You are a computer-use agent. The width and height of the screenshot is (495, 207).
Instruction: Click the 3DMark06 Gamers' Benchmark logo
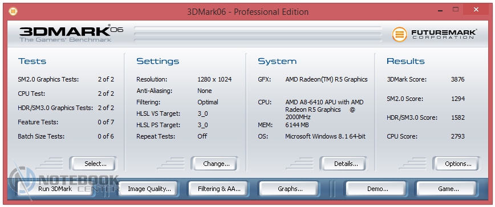pyautogui.click(x=71, y=34)
